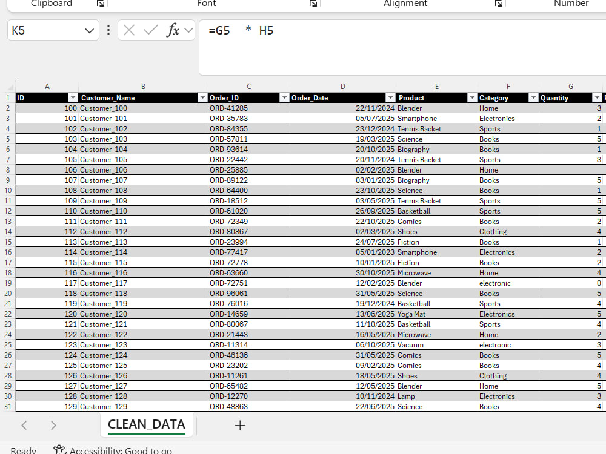Click Clothing category cell in row 14
606x454 pixels.
(x=508, y=232)
